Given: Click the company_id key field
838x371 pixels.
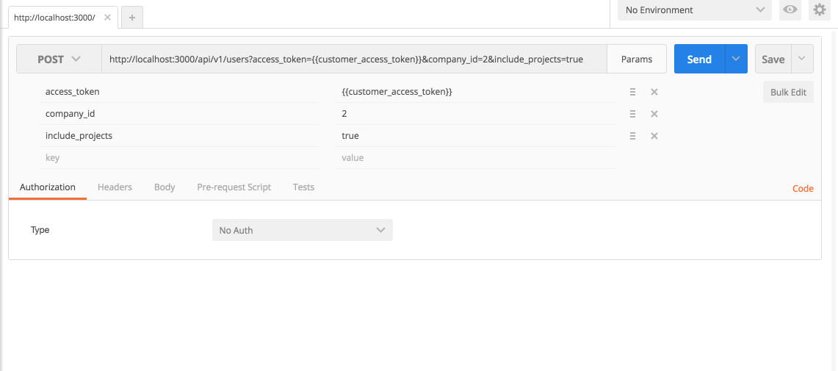Looking at the screenshot, I should pyautogui.click(x=179, y=114).
